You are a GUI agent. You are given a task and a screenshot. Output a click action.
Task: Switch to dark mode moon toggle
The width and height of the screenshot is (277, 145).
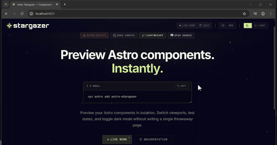(x=248, y=26)
